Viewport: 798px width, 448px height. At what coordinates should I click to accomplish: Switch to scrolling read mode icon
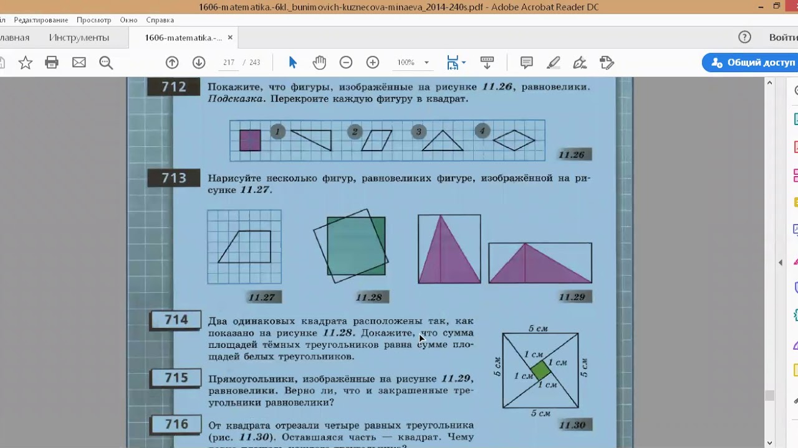coord(487,62)
